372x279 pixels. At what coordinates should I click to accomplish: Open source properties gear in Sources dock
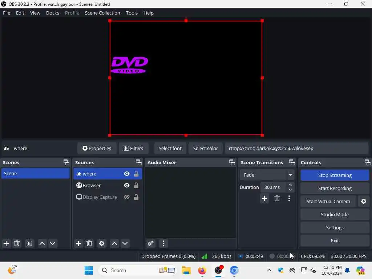pos(102,243)
